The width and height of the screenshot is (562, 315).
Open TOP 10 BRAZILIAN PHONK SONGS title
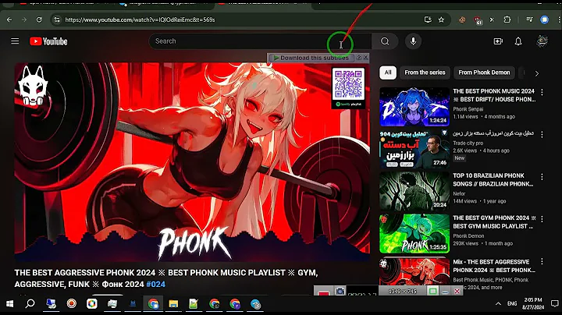[493, 179]
